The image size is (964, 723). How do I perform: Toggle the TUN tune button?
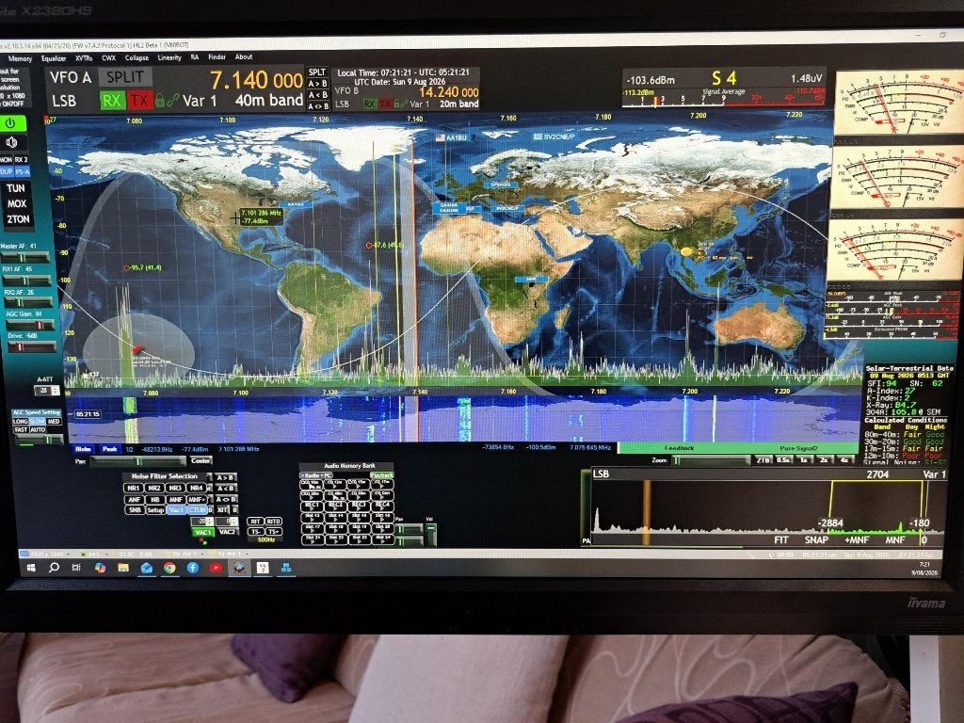pyautogui.click(x=16, y=188)
